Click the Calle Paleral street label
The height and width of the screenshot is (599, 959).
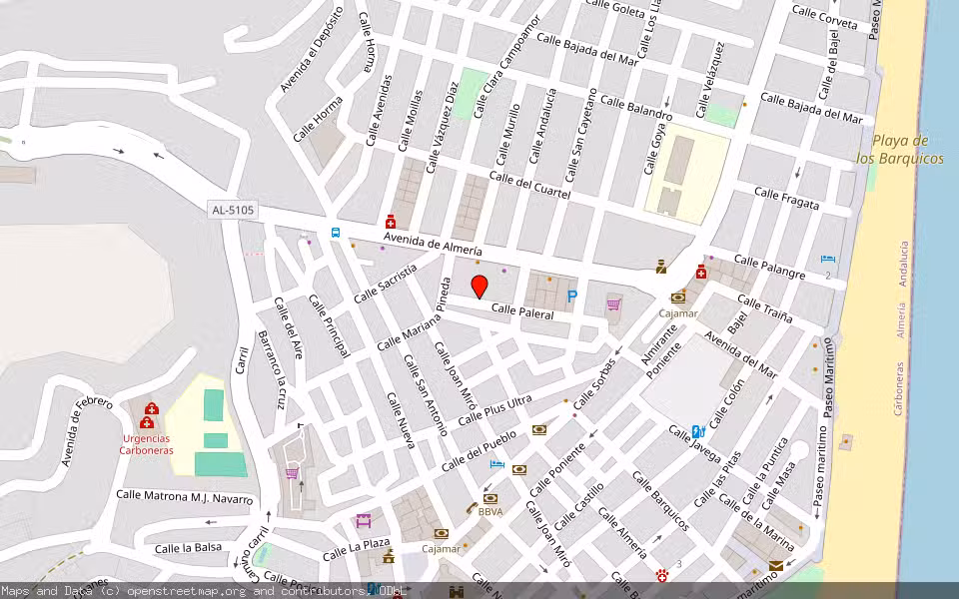(x=522, y=311)
